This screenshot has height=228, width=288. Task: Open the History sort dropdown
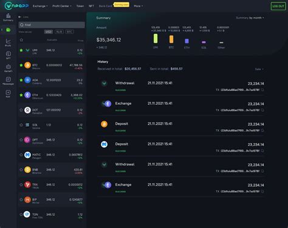coord(259,69)
